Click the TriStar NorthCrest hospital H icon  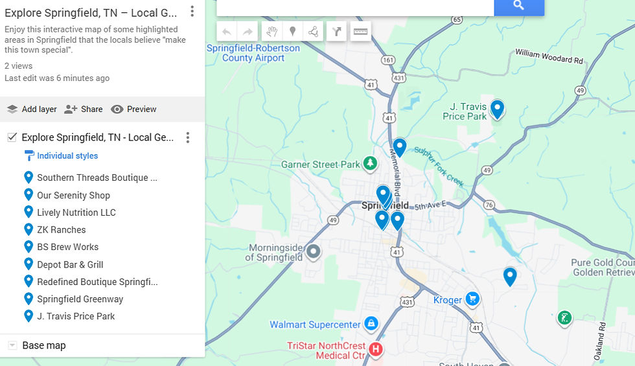point(376,349)
